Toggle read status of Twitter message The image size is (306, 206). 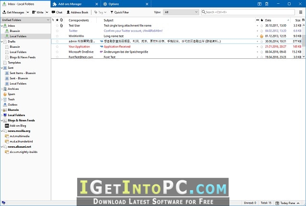(258, 31)
